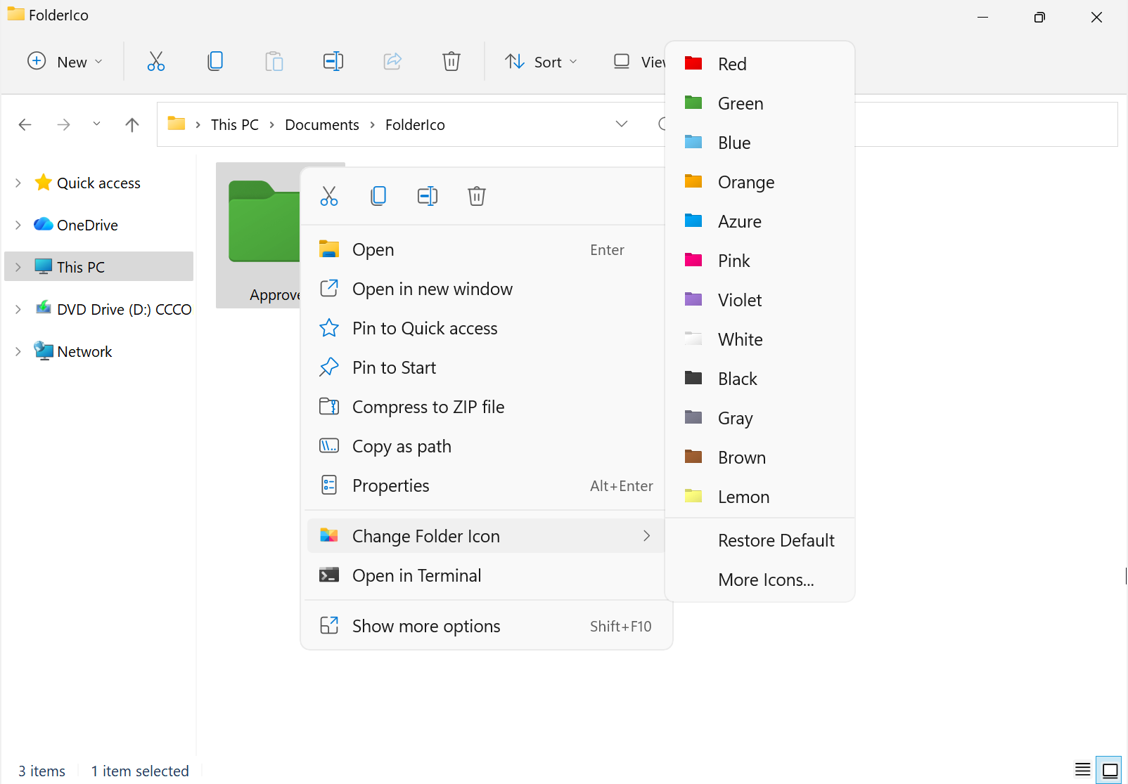Open More Icons from the color submenu
This screenshot has width=1128, height=784.
click(x=765, y=580)
